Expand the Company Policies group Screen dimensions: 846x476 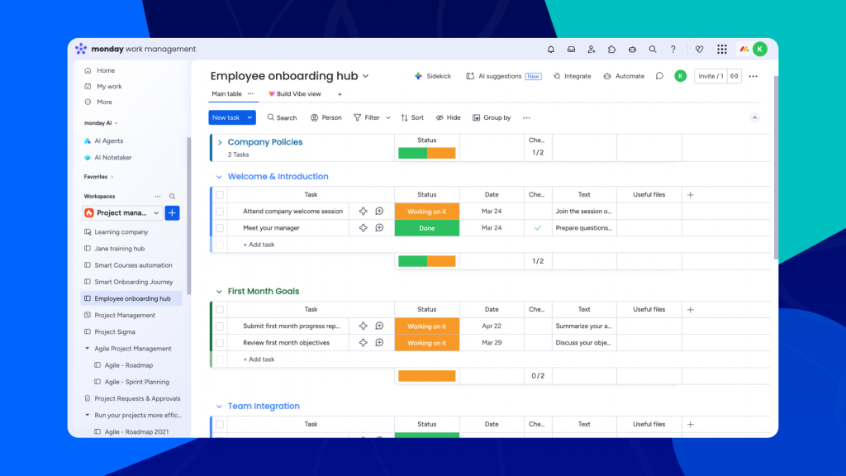(219, 142)
